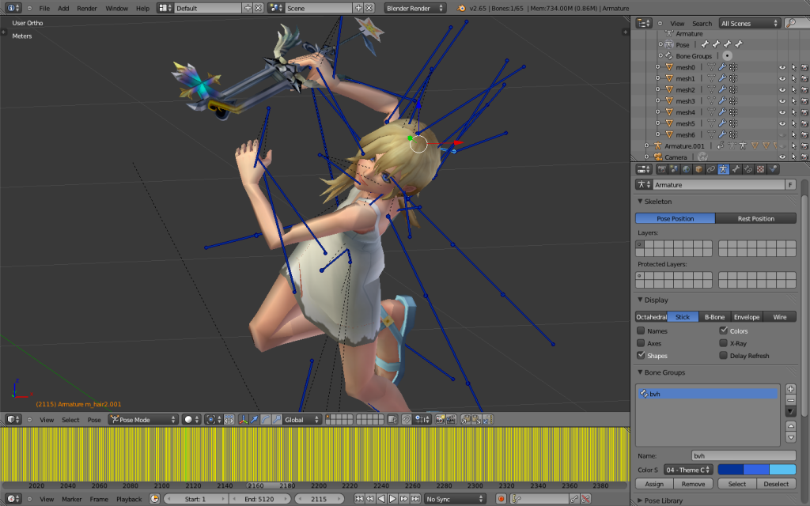Click the outliner filter search magnifier
810x506 pixels.
click(x=790, y=23)
